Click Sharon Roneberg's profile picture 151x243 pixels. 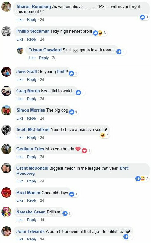pyautogui.click(x=6, y=7)
